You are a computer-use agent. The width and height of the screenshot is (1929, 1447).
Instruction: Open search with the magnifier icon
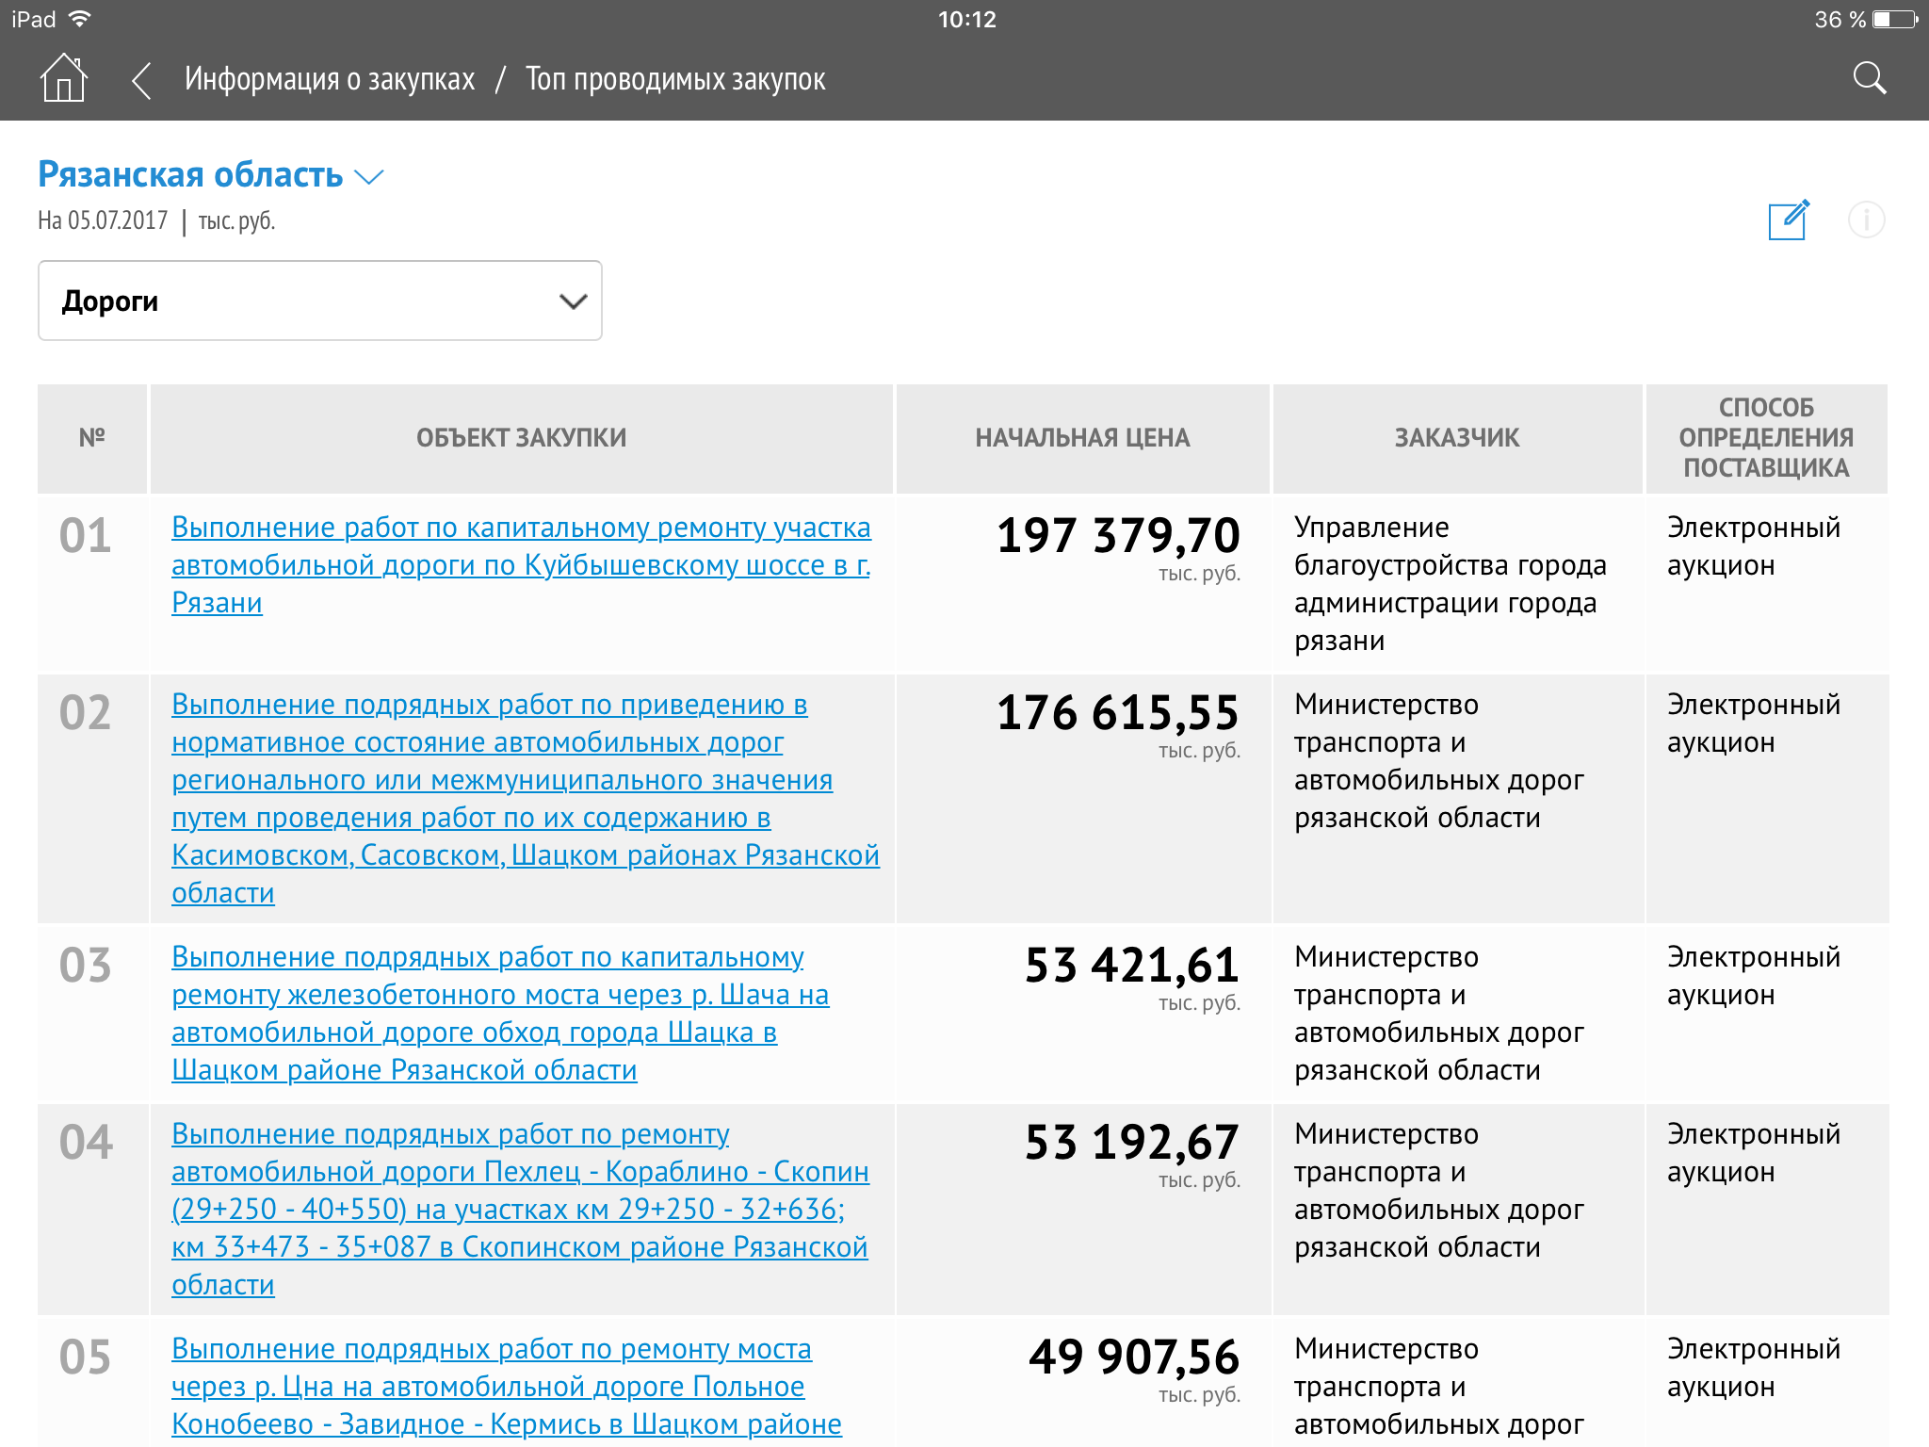click(1869, 79)
